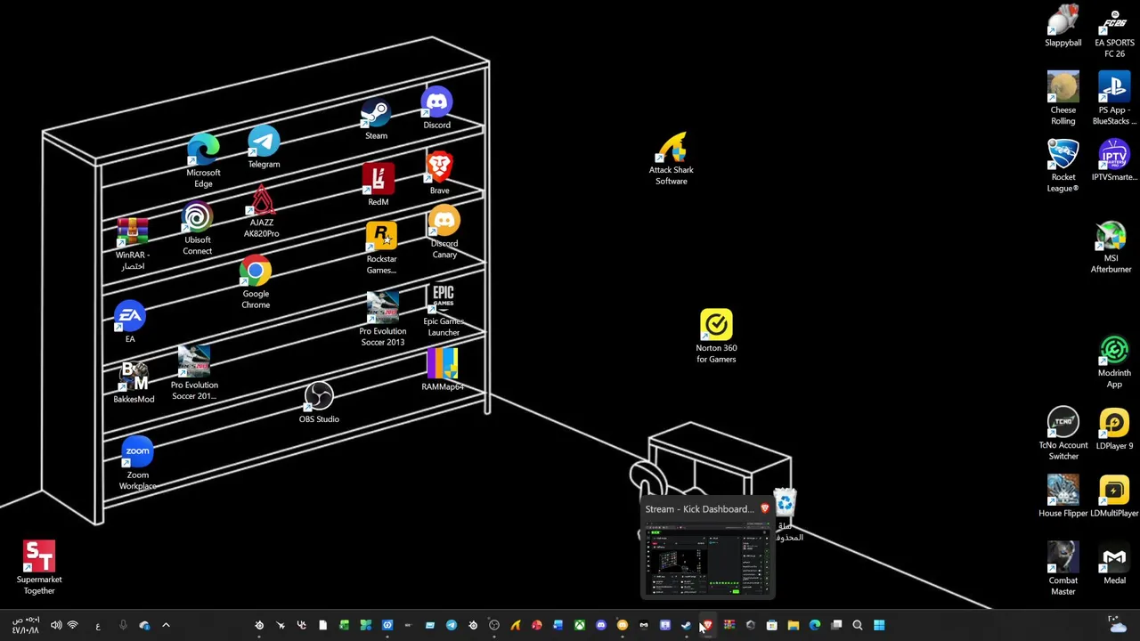Select the Telegram desktop icon

coord(264,142)
